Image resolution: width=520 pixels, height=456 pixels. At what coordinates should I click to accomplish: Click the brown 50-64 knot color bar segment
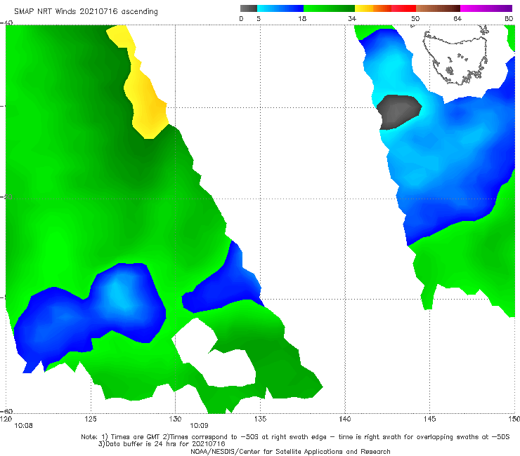(x=438, y=8)
